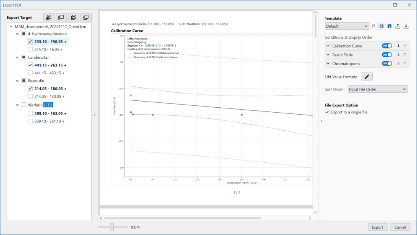
Task: Turn off the Result Table toggle
Action: pos(386,55)
